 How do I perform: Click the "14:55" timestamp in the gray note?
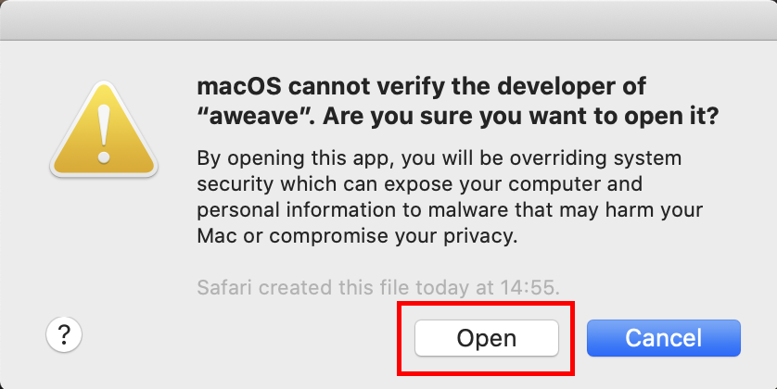pos(528,287)
